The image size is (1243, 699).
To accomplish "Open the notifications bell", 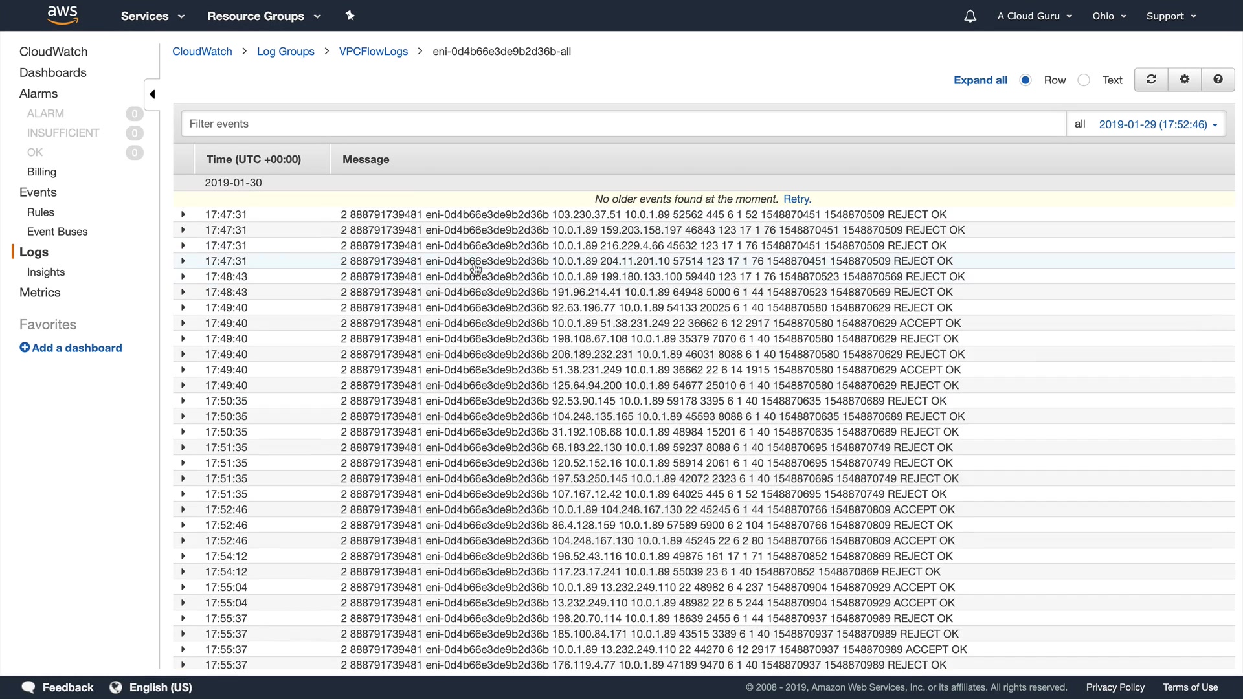I will [x=970, y=16].
